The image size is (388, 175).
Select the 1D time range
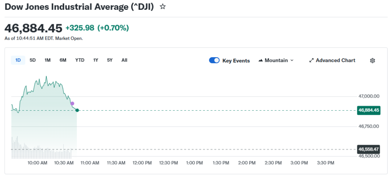pyautogui.click(x=18, y=60)
